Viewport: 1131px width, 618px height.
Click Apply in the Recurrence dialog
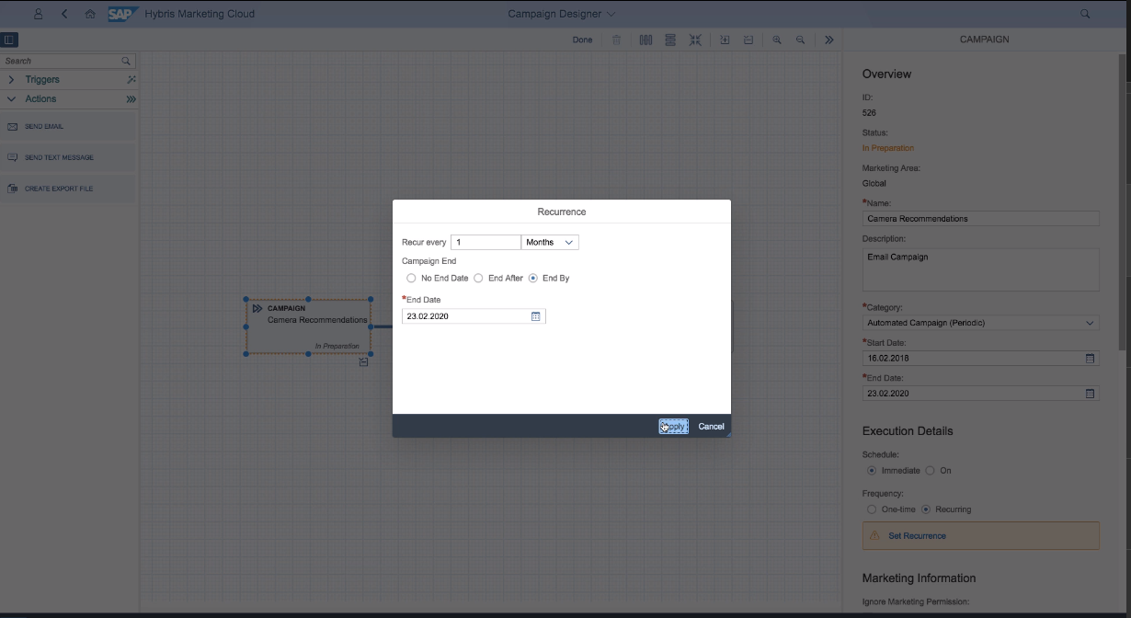674,427
